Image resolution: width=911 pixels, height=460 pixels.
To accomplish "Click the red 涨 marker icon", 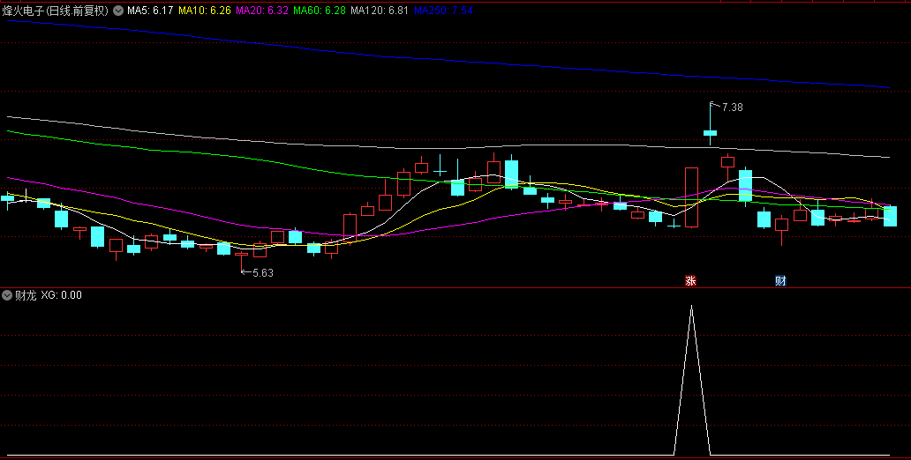I will pos(690,281).
